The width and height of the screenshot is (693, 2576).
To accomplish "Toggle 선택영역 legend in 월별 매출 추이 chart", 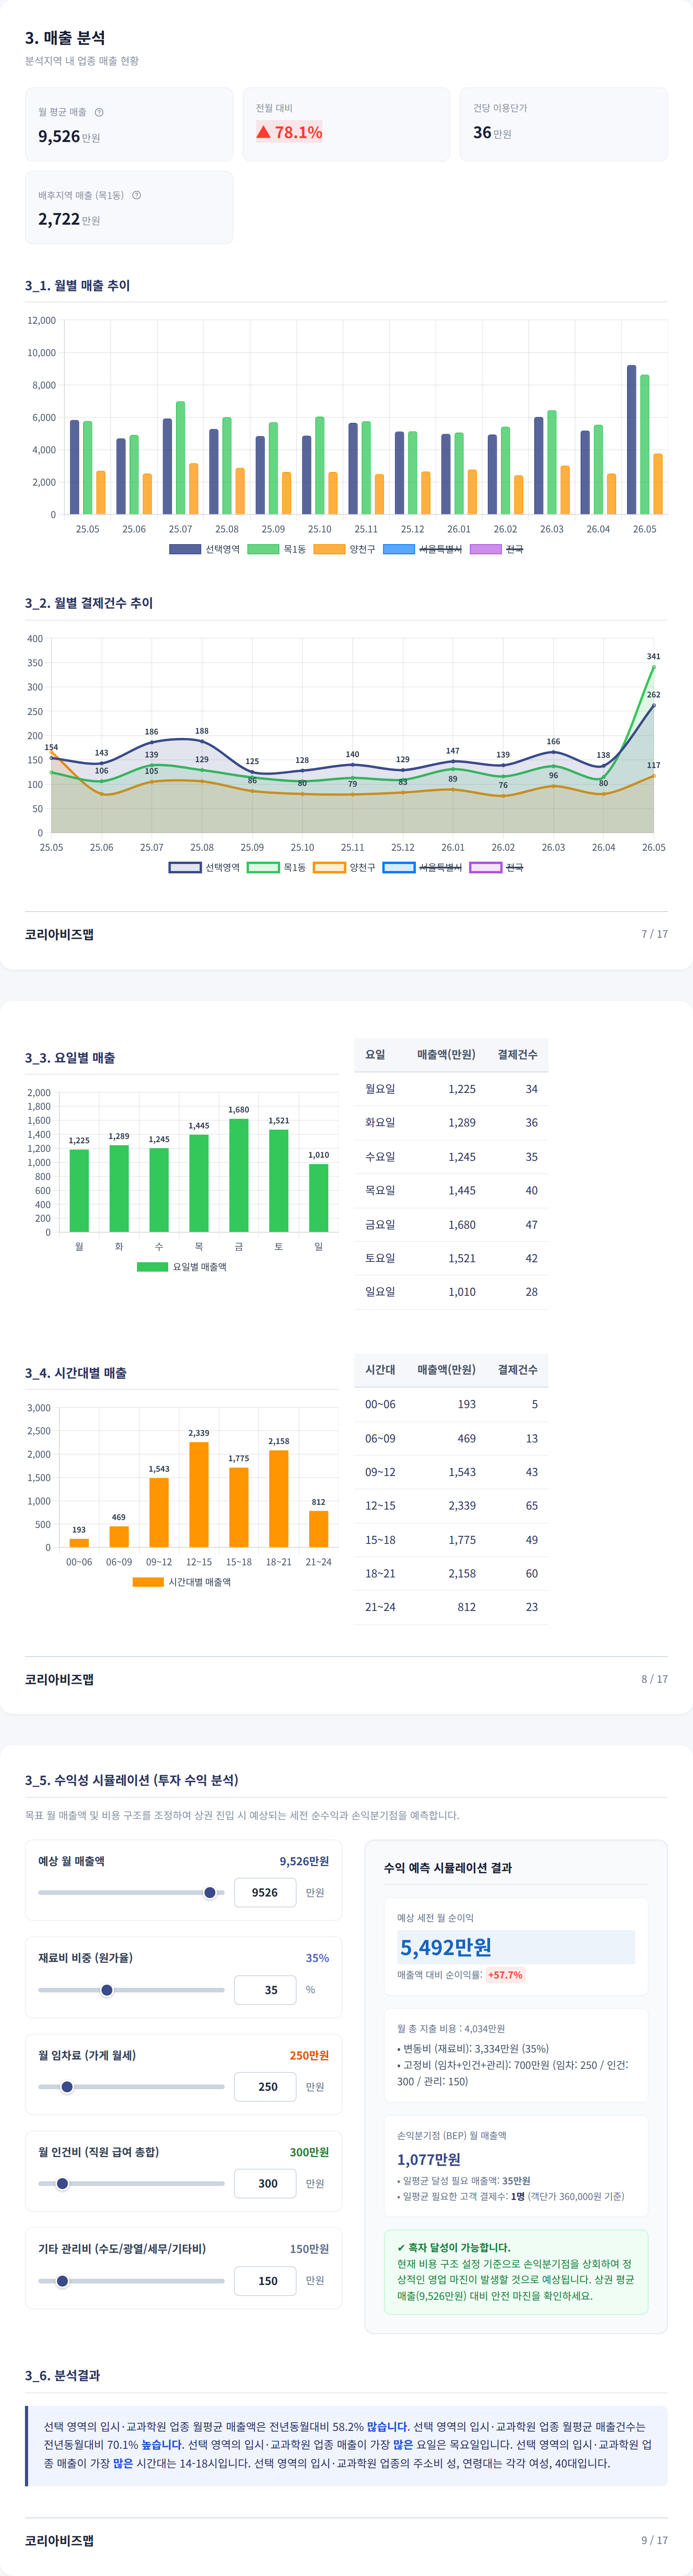I will (204, 549).
